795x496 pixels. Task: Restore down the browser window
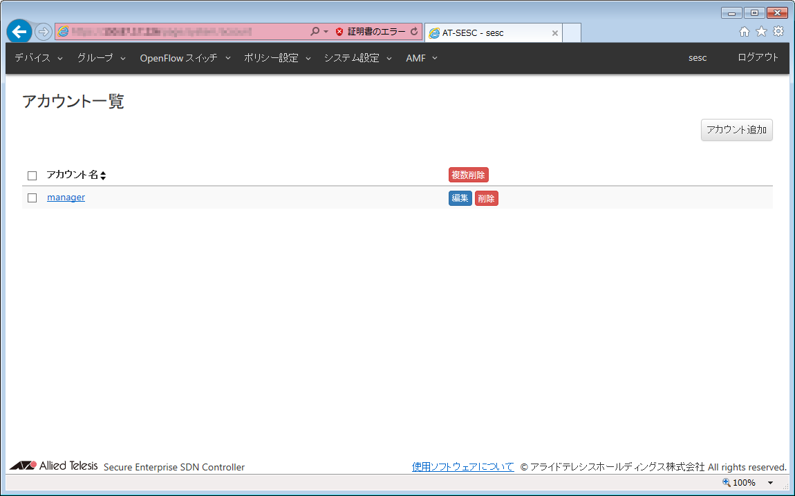[754, 12]
